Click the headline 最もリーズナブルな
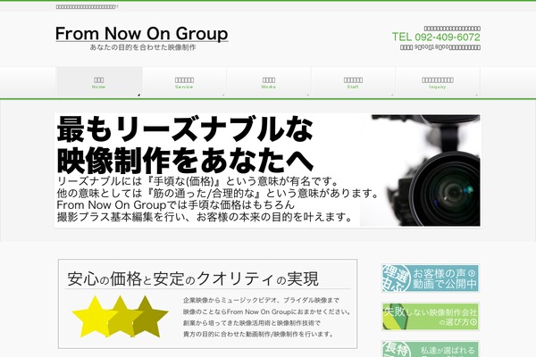 pyautogui.click(x=185, y=129)
